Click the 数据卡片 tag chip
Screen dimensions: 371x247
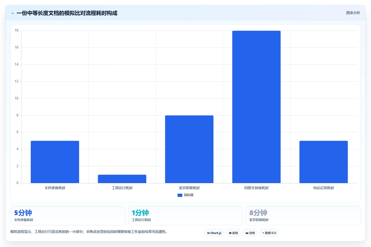269,233
